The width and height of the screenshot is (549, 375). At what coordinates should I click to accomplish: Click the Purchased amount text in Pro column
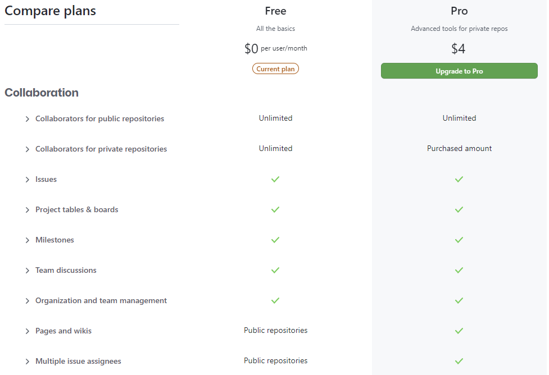click(459, 148)
